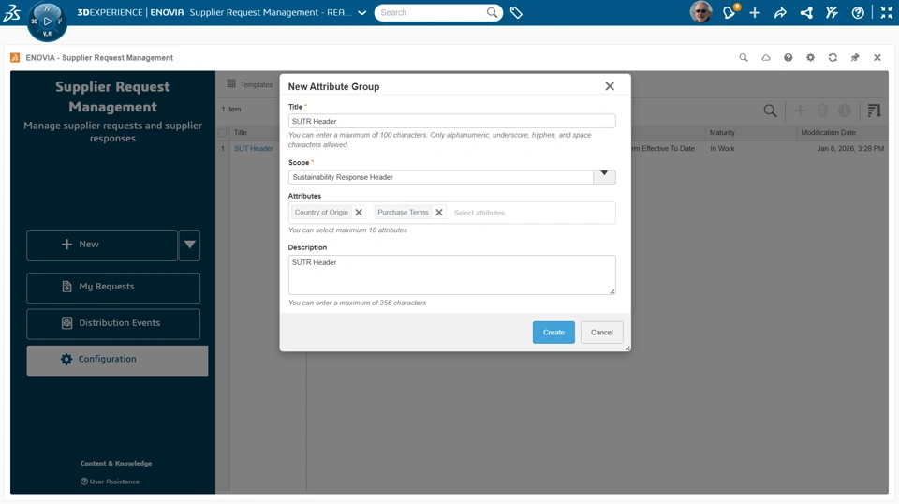Image resolution: width=899 pixels, height=504 pixels.
Task: Toggle the select-all checkbox in table header
Action: (223, 132)
